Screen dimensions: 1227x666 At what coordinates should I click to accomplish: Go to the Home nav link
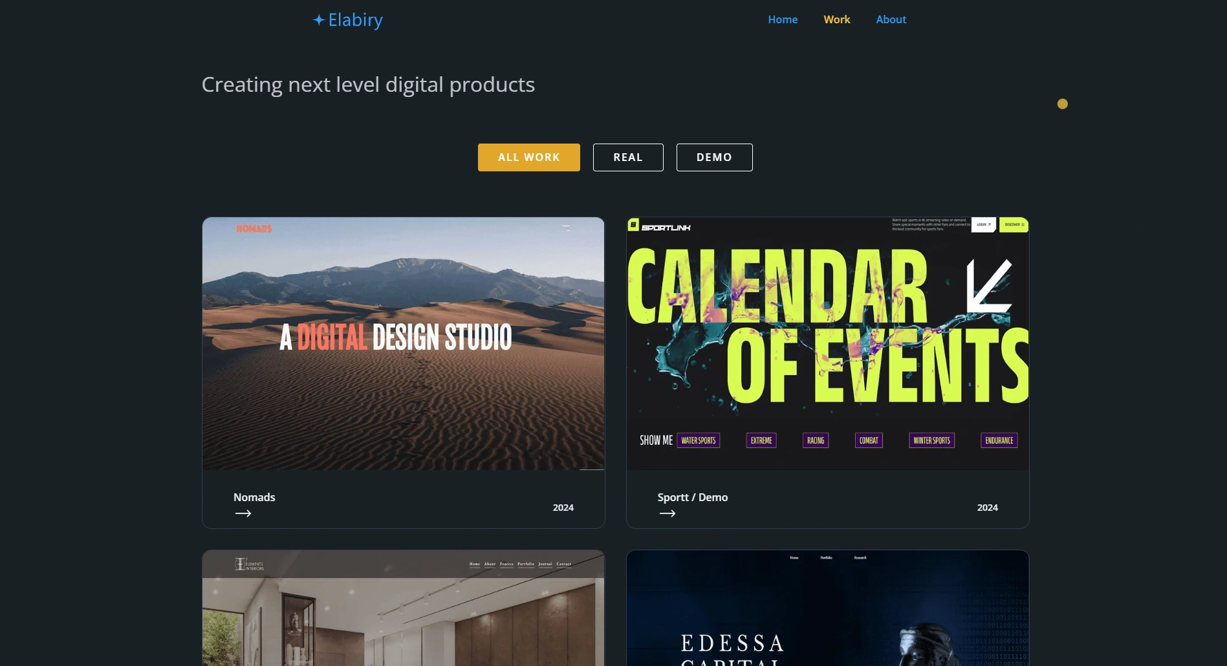point(783,19)
